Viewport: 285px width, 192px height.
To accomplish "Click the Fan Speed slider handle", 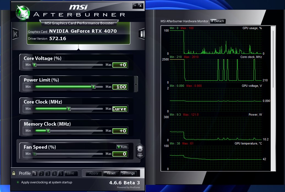I will tap(34, 154).
